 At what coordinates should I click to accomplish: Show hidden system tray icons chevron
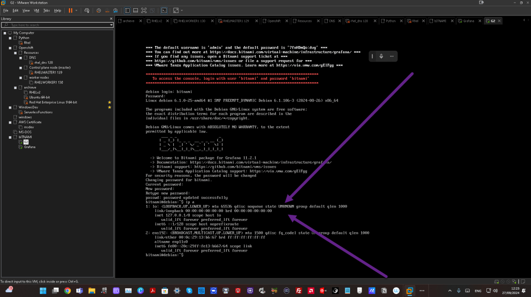450,291
